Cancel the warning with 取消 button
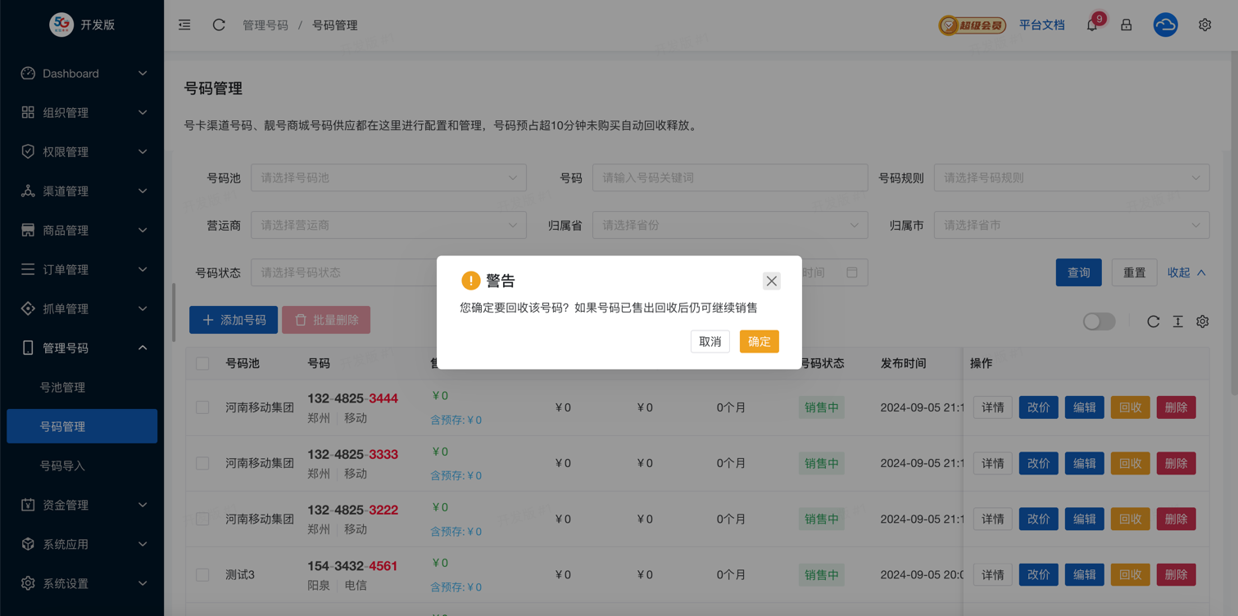 (x=710, y=341)
